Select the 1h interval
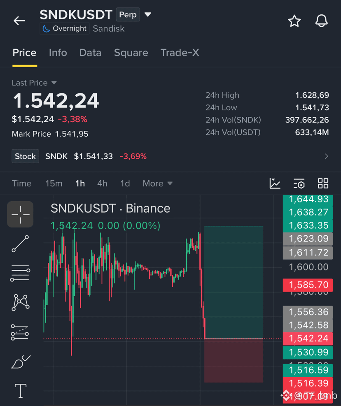The image size is (341, 406). point(80,183)
